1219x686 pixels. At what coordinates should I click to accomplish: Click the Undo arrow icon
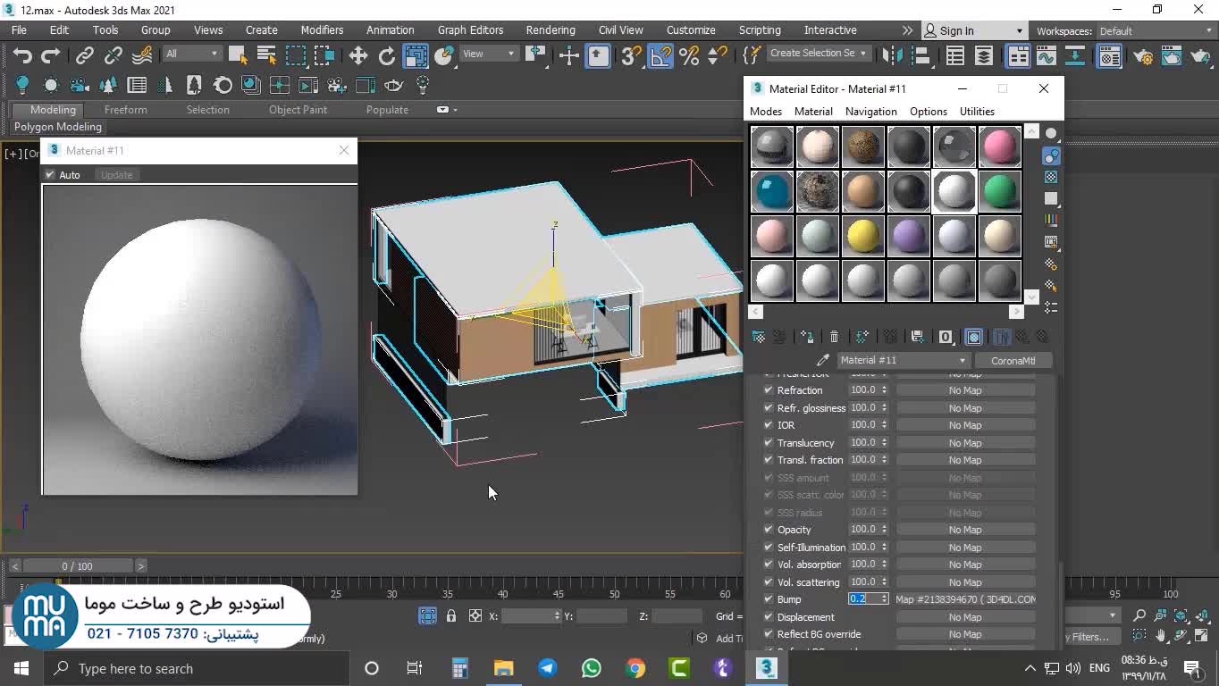pyautogui.click(x=22, y=56)
